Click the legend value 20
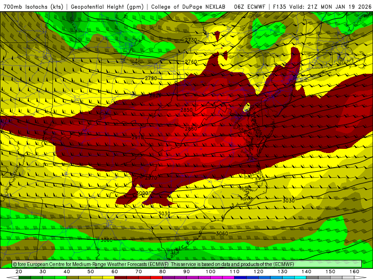Viewport: 373px width, 280px height. click(x=19, y=272)
